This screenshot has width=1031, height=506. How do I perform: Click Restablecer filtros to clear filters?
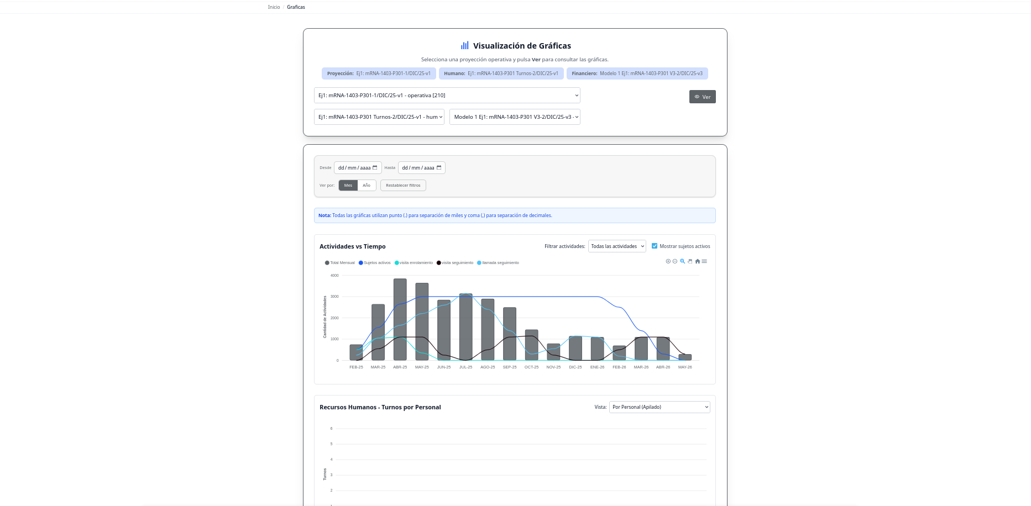tap(403, 185)
